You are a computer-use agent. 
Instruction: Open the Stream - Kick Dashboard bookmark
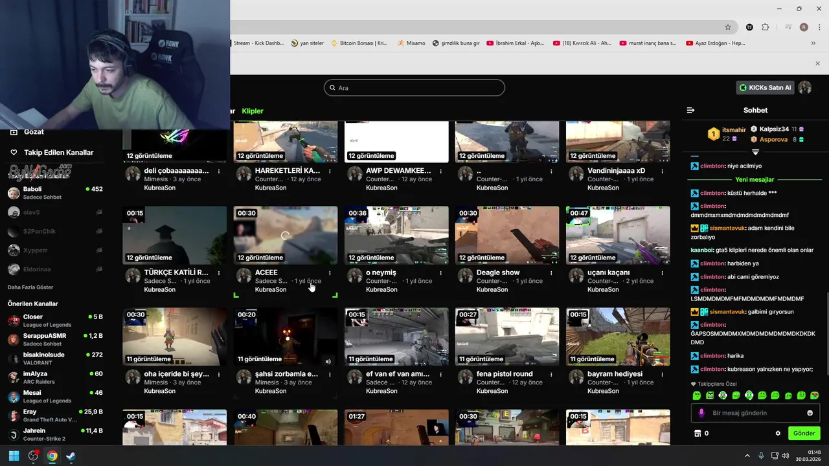[258, 43]
